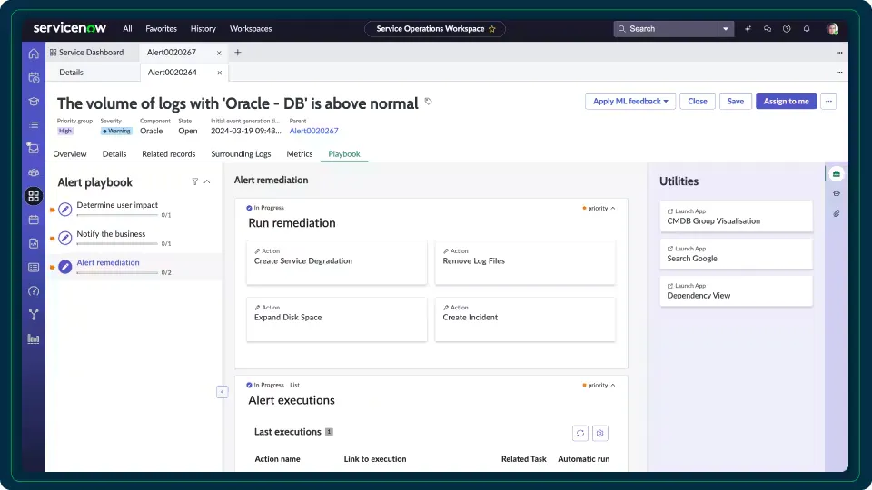Open the All menu
The height and width of the screenshot is (490, 872).
[x=127, y=29]
